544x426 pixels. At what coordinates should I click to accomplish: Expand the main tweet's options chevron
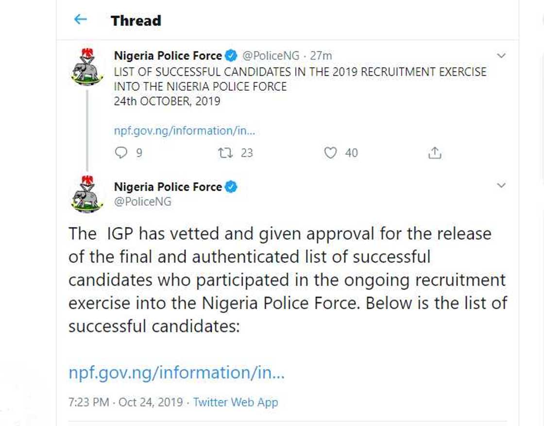click(501, 185)
